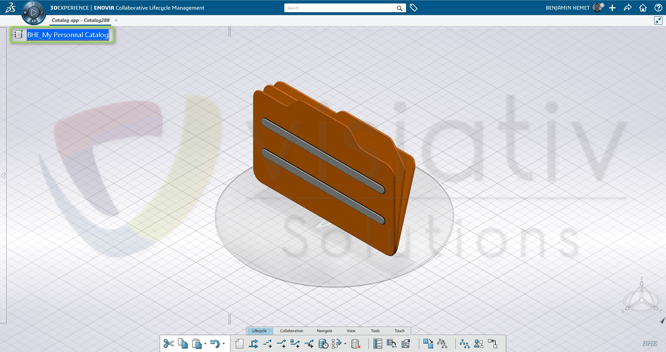
Task: Click the two squares with arrow tool
Action: (428, 344)
